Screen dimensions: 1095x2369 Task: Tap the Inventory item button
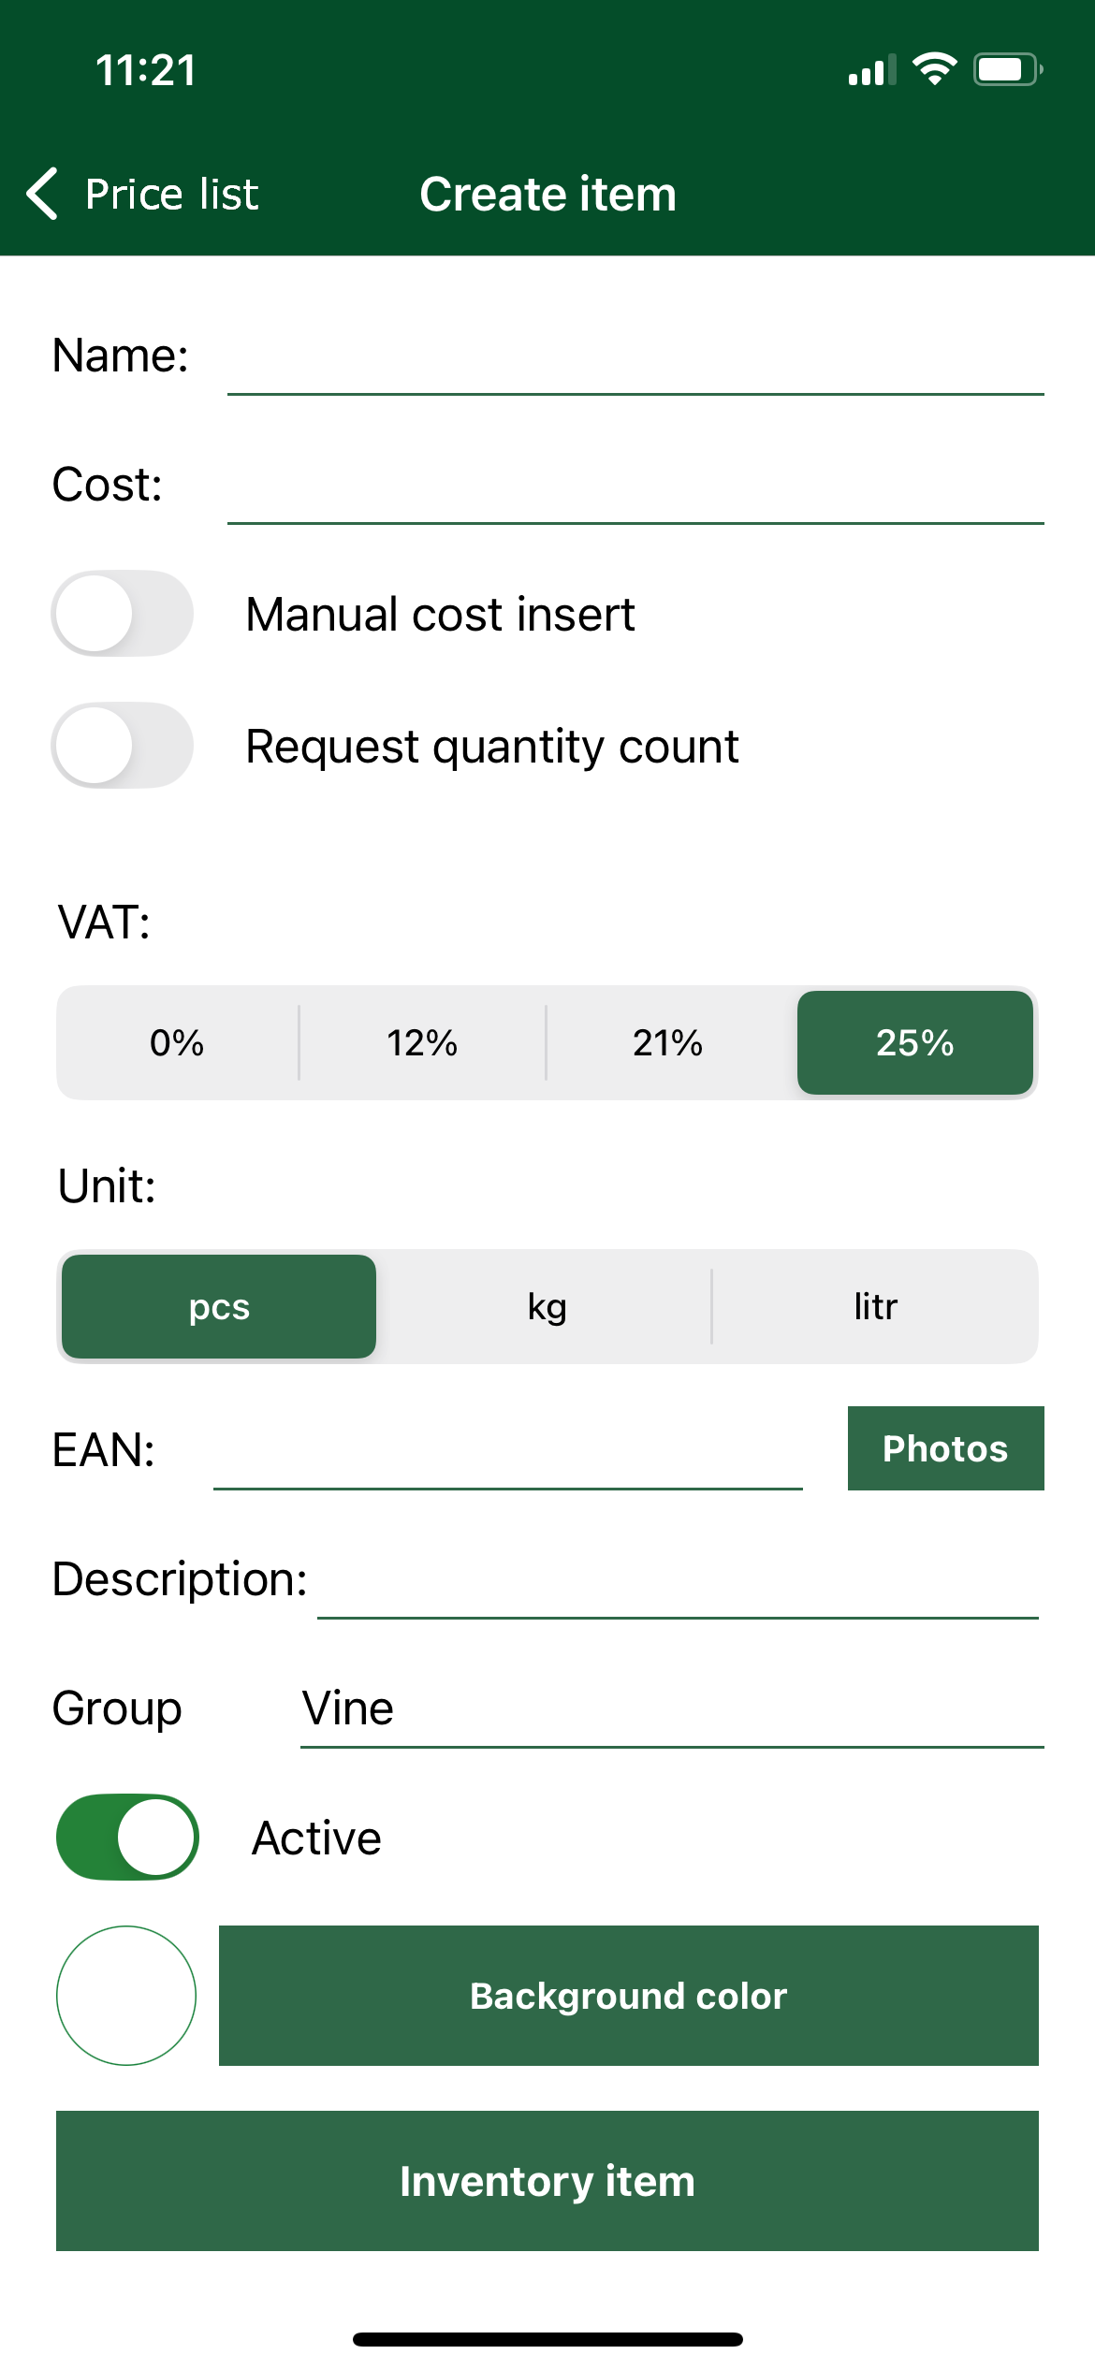pyautogui.click(x=547, y=2180)
